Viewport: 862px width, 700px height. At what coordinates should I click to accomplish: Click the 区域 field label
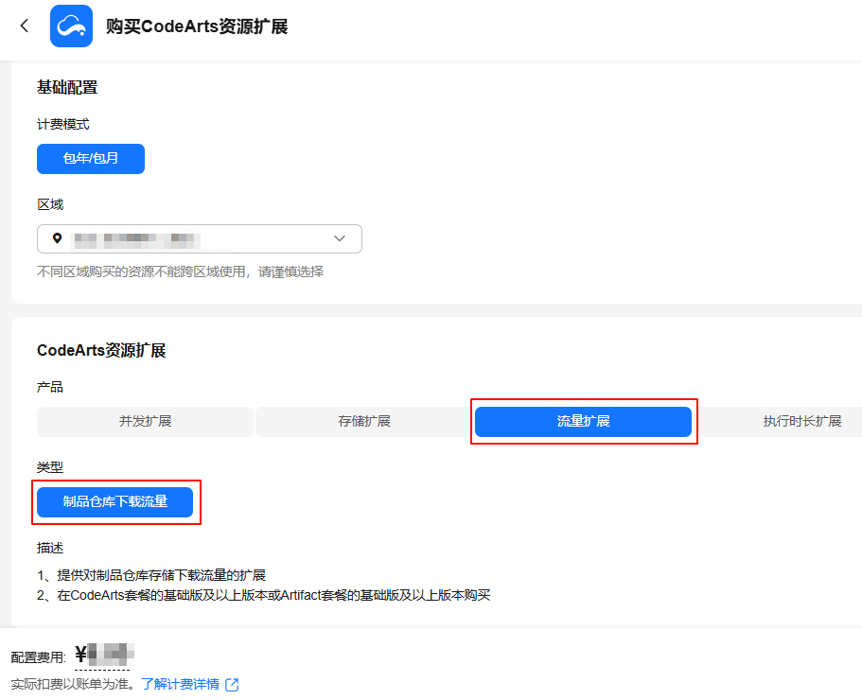tap(50, 205)
